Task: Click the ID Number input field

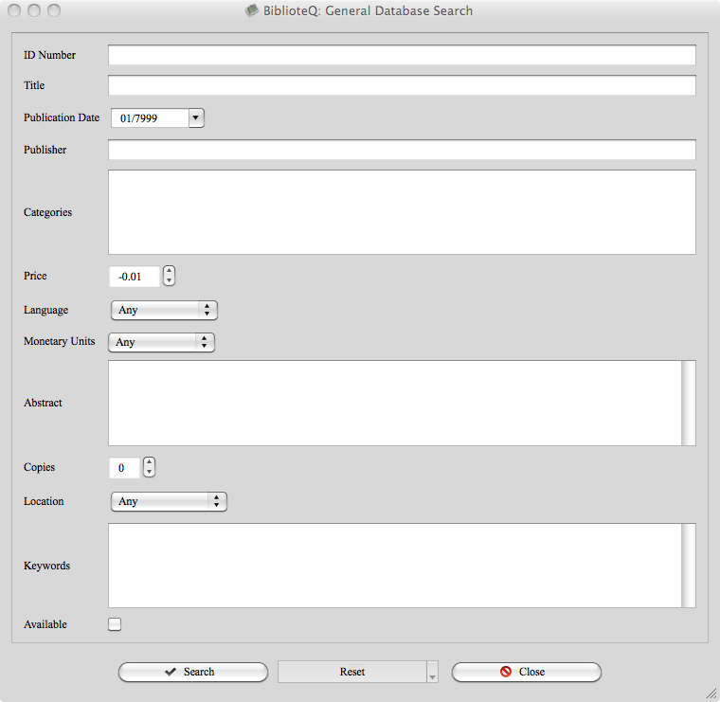Action: pyautogui.click(x=402, y=55)
